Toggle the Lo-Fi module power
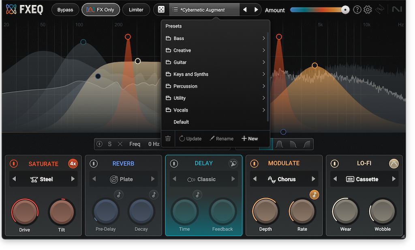Image resolution: width=415 pixels, height=250 pixels. (334, 163)
